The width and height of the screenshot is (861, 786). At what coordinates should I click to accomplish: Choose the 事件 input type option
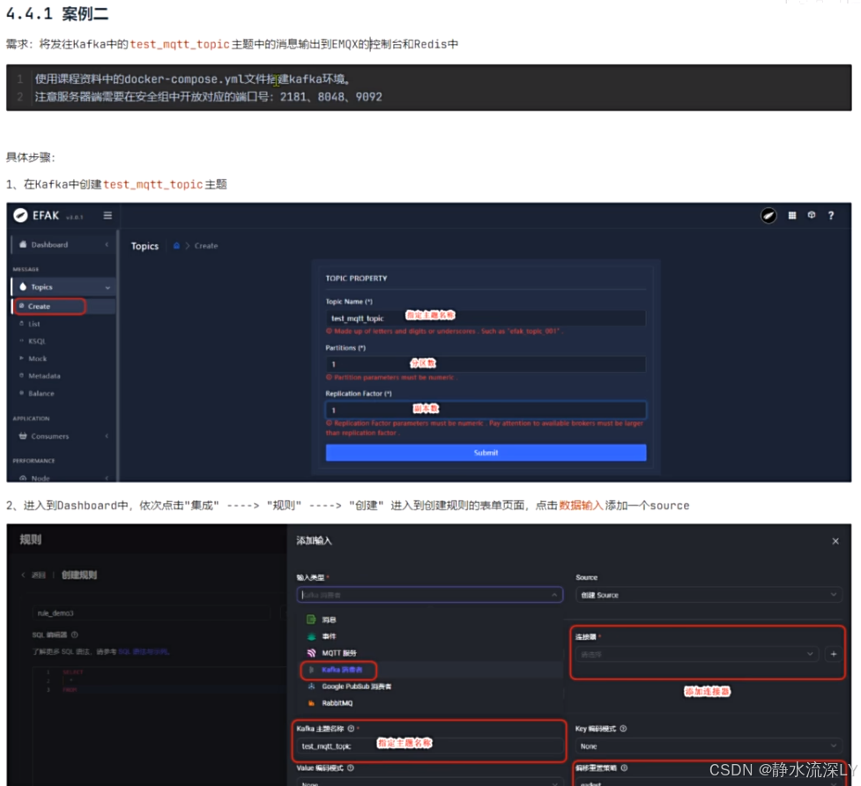(x=431, y=636)
